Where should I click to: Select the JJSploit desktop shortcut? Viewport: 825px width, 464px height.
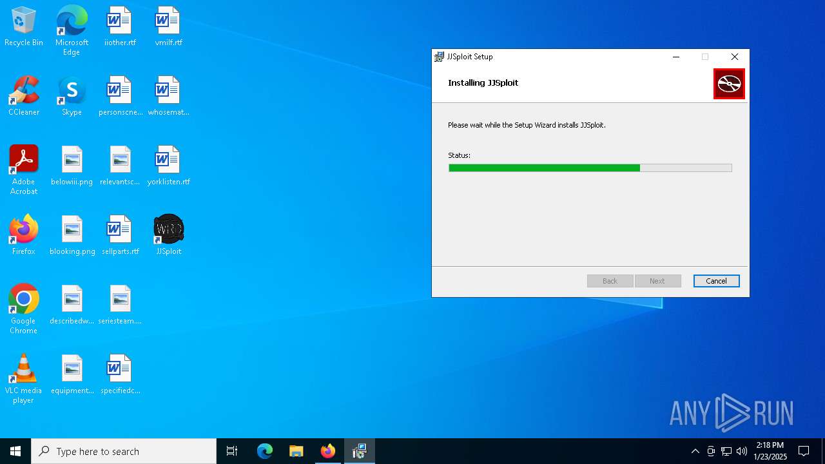coord(168,236)
